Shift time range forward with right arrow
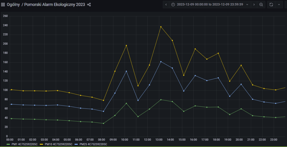Image resolution: width=287 pixels, height=147 pixels. coord(254,4)
